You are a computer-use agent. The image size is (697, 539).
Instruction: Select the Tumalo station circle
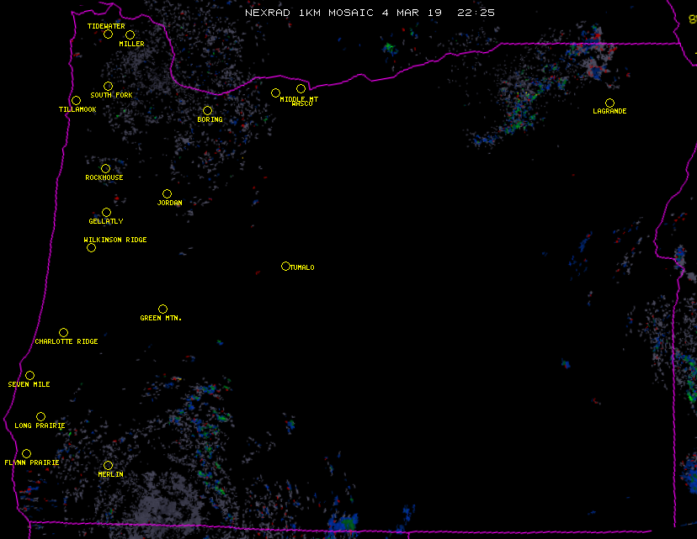pos(285,267)
